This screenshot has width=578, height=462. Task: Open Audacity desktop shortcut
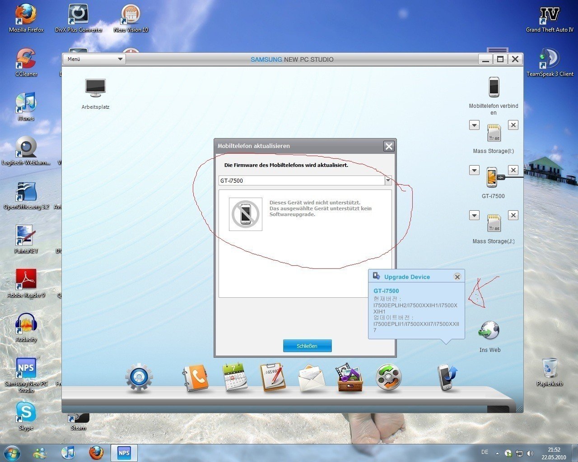[26, 328]
